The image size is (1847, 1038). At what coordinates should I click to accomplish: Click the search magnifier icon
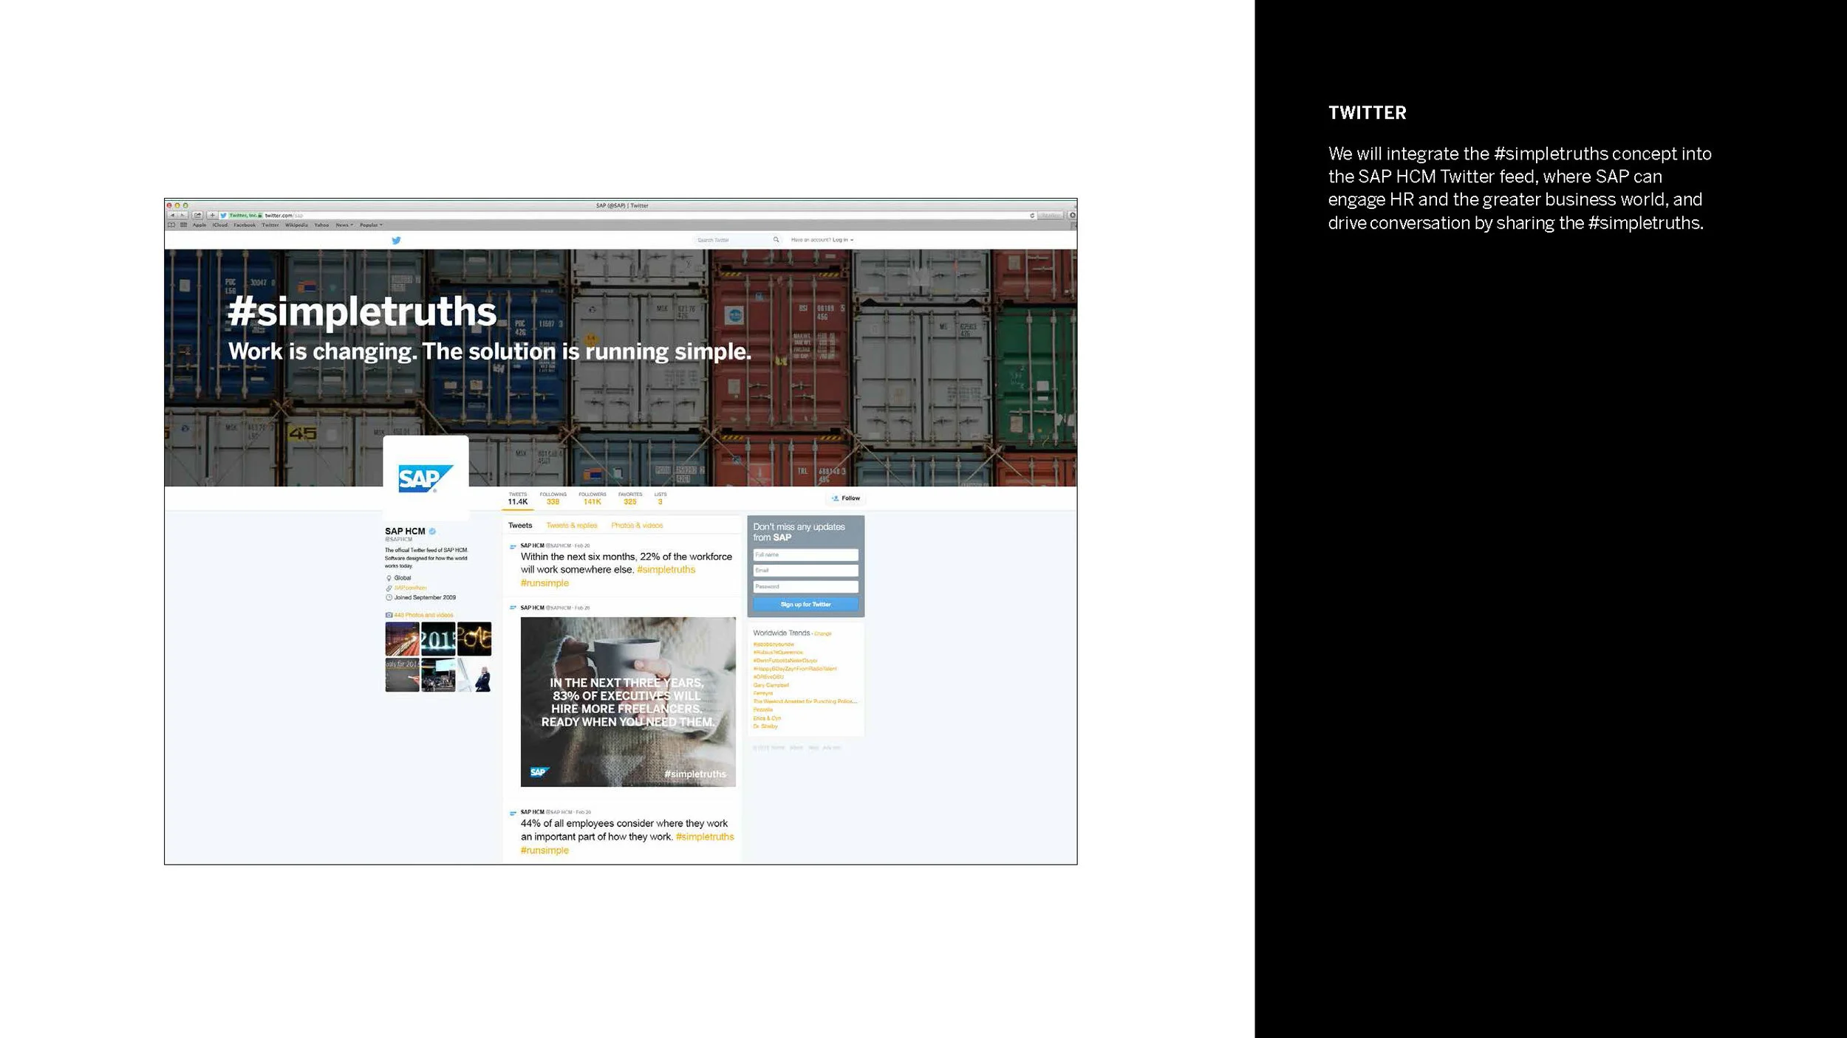point(776,240)
